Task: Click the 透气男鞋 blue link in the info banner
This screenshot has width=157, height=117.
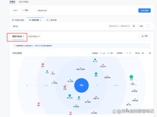Action: click(x=41, y=46)
